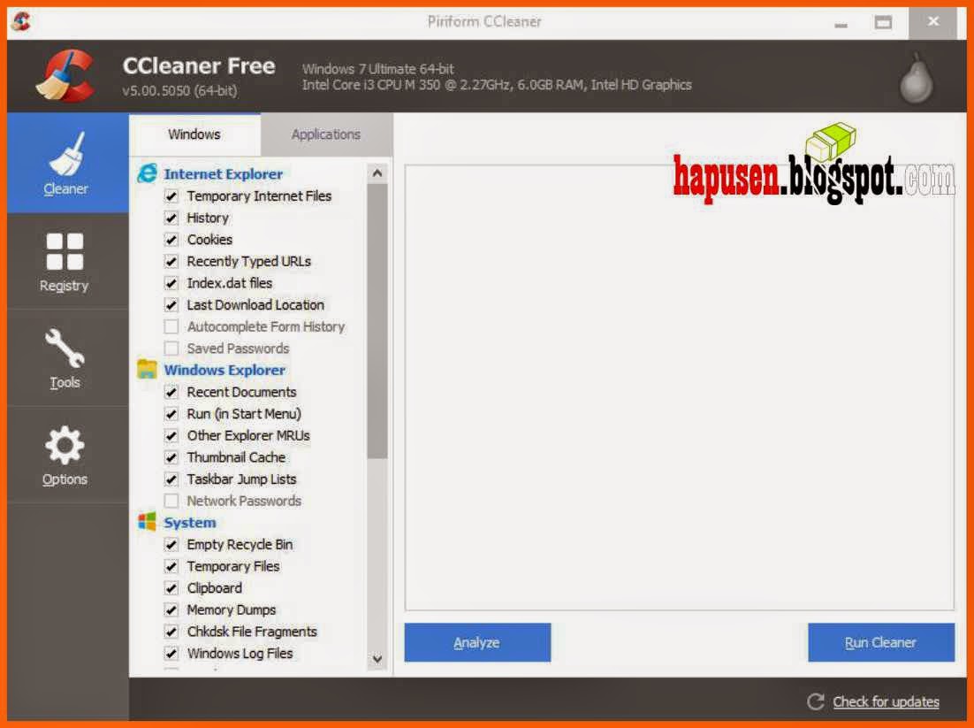Click the Piriform pear icon
This screenshot has width=974, height=728.
pos(917,79)
